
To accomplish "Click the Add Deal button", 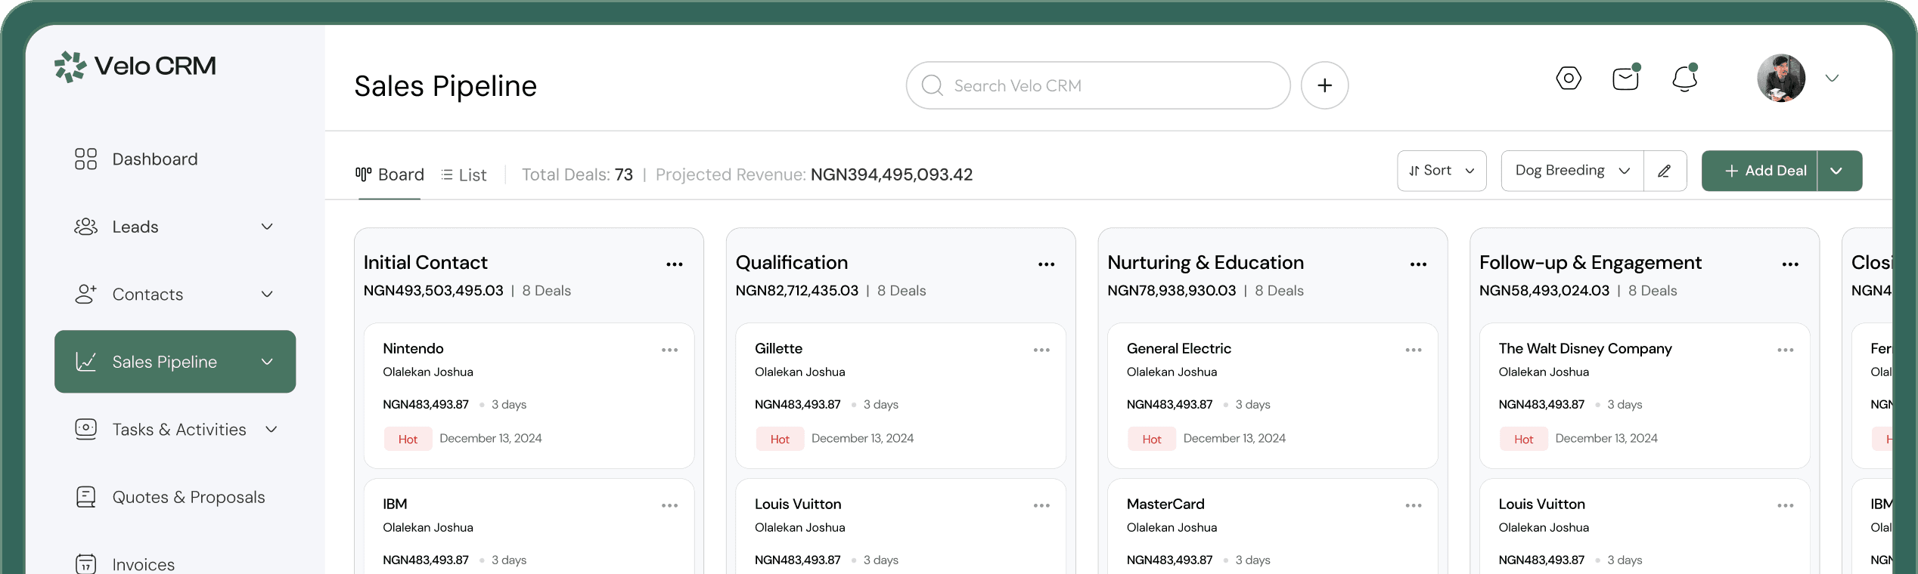I will click(x=1759, y=171).
